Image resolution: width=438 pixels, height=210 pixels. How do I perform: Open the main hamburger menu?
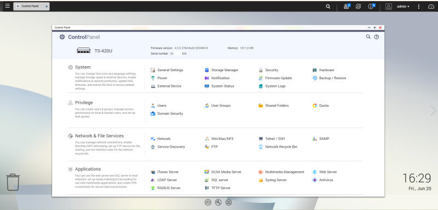(7, 6)
